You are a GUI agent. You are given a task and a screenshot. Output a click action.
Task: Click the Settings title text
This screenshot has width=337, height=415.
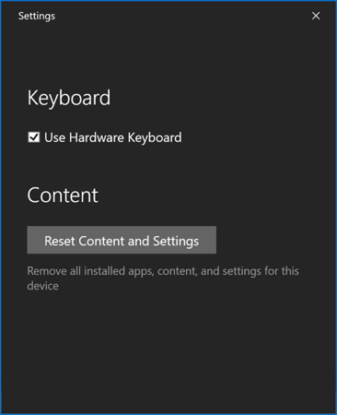[37, 16]
